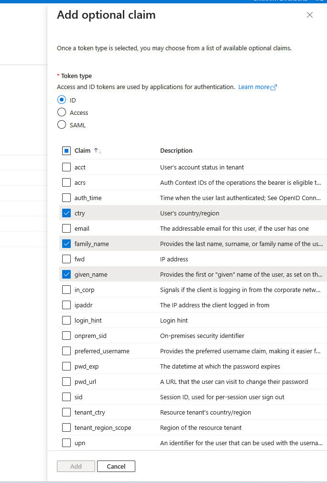Uncheck the given_name claim checkbox
Viewport: 327px width, 483px height.
pyautogui.click(x=66, y=274)
